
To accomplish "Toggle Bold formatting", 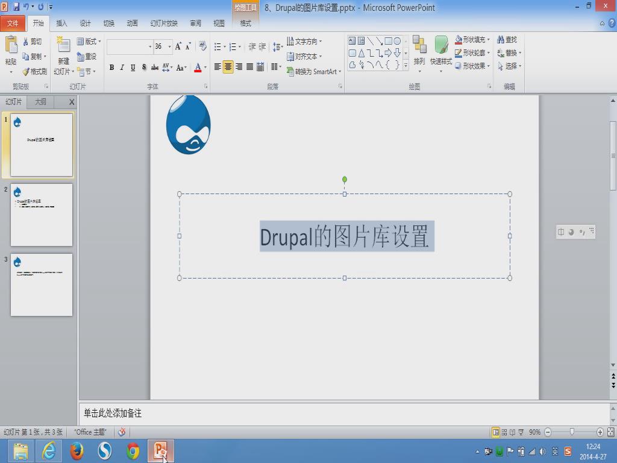I will 111,68.
